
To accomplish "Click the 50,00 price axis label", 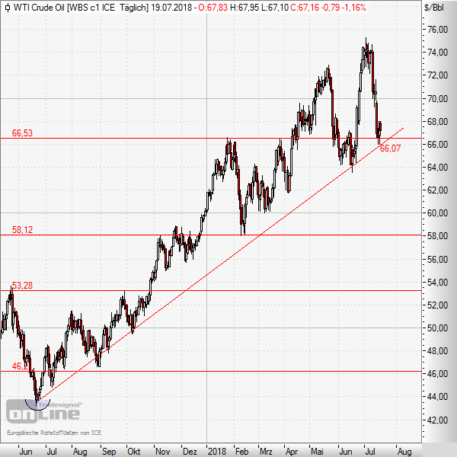I will [x=437, y=328].
